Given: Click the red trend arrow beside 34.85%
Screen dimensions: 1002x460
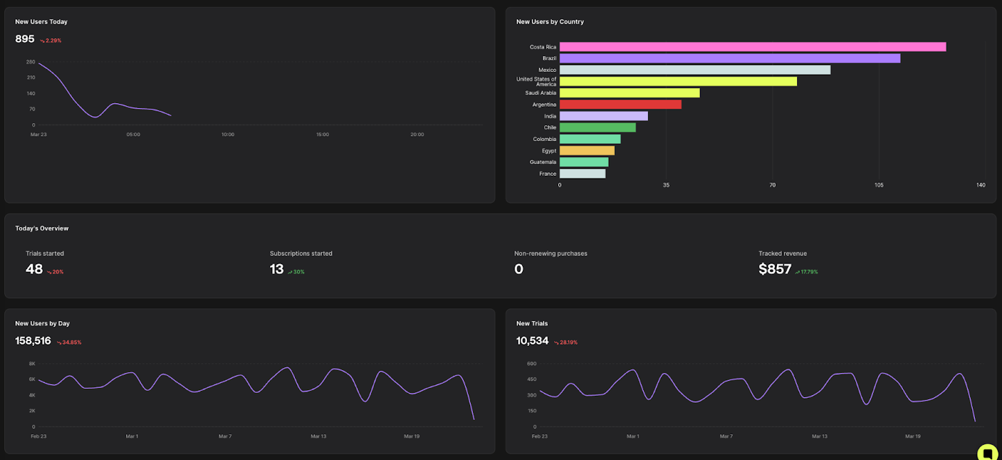Looking at the screenshot, I should click(60, 342).
